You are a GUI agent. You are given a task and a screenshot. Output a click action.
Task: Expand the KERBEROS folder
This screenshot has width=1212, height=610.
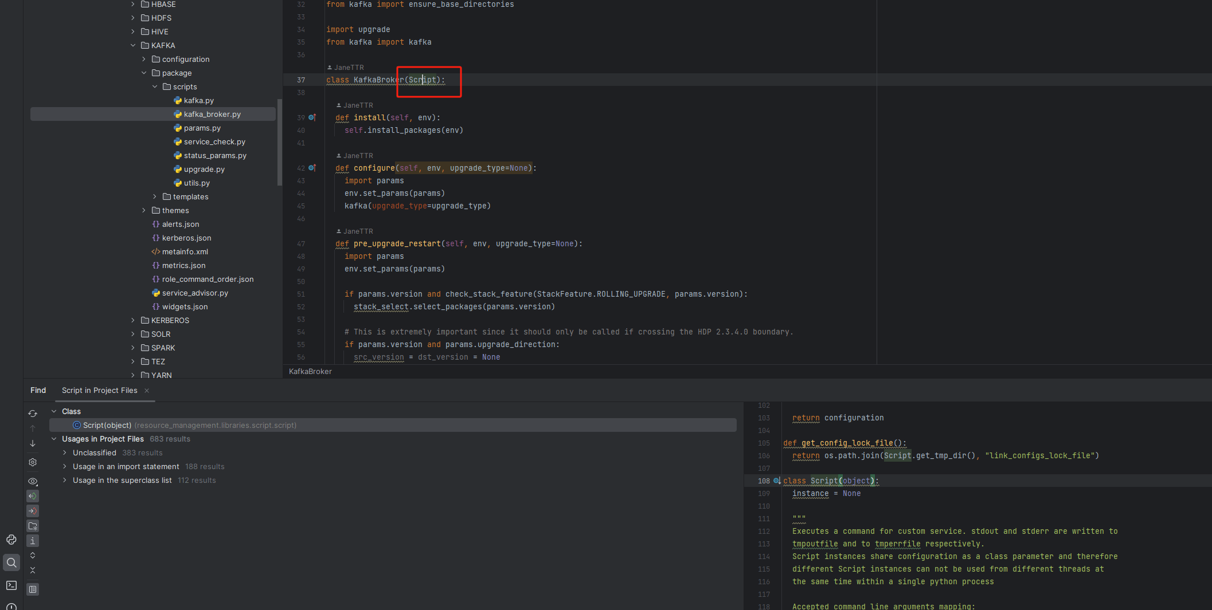[133, 320]
